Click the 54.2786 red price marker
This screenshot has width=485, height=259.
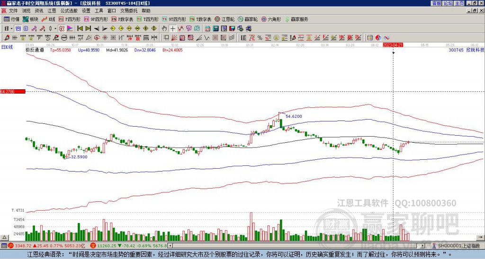click(12, 91)
